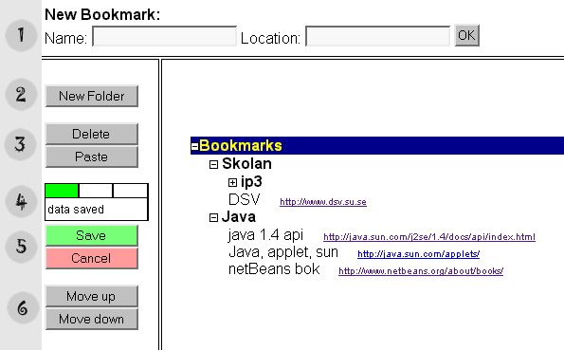Viewport: 564px width, 350px height.
Task: Move selected item down
Action: (92, 319)
